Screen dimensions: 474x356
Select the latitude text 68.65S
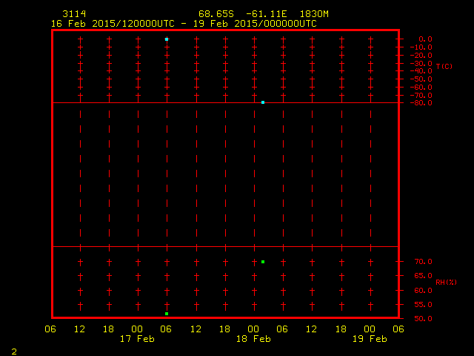click(216, 14)
